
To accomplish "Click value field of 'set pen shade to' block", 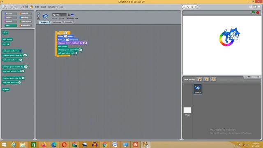I will (22, 71).
